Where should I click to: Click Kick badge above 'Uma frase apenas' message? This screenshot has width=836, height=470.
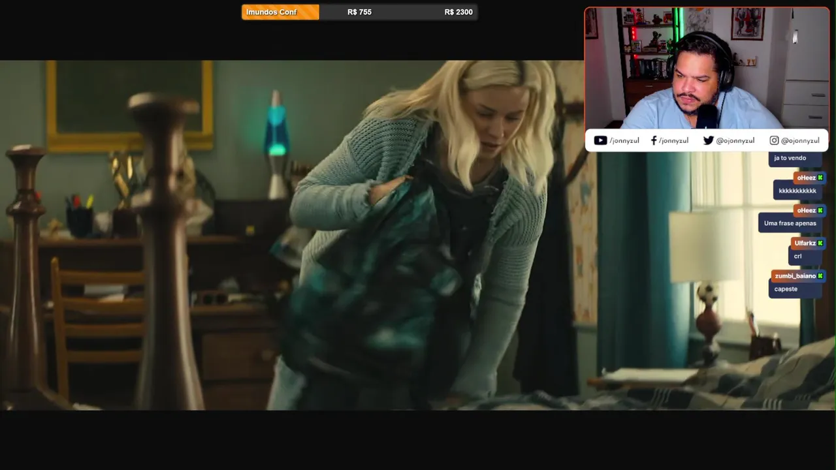pyautogui.click(x=820, y=210)
